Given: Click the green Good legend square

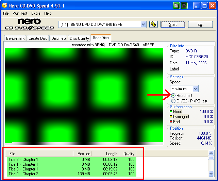Looking at the screenshot, I should tap(171, 112).
